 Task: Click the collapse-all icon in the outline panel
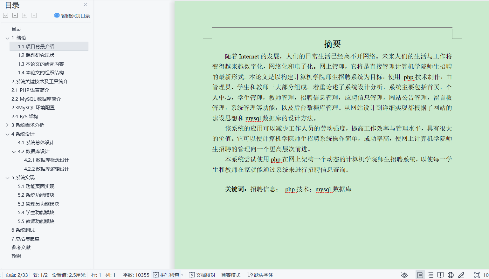[15, 16]
